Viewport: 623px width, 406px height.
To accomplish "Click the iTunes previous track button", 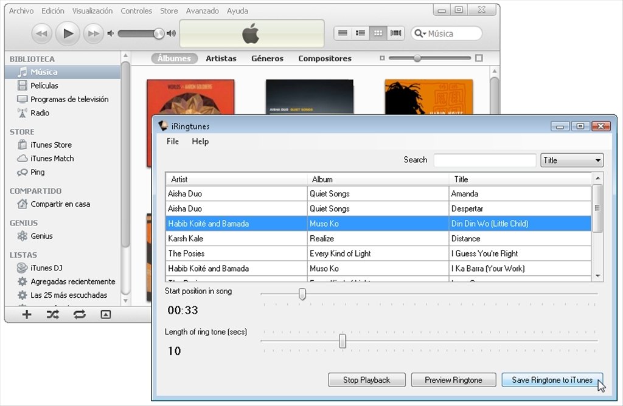I will (x=42, y=34).
